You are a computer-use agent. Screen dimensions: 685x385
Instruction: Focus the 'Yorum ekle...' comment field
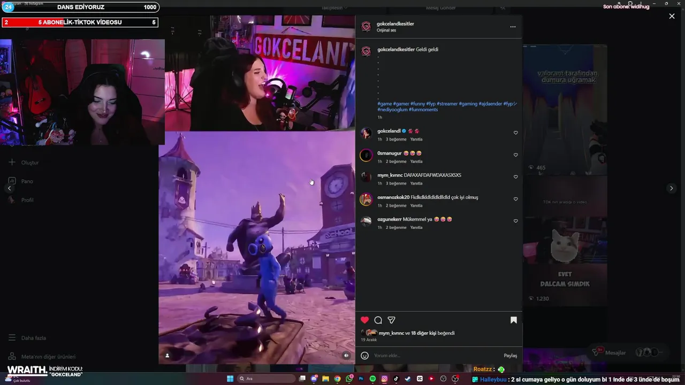click(436, 356)
